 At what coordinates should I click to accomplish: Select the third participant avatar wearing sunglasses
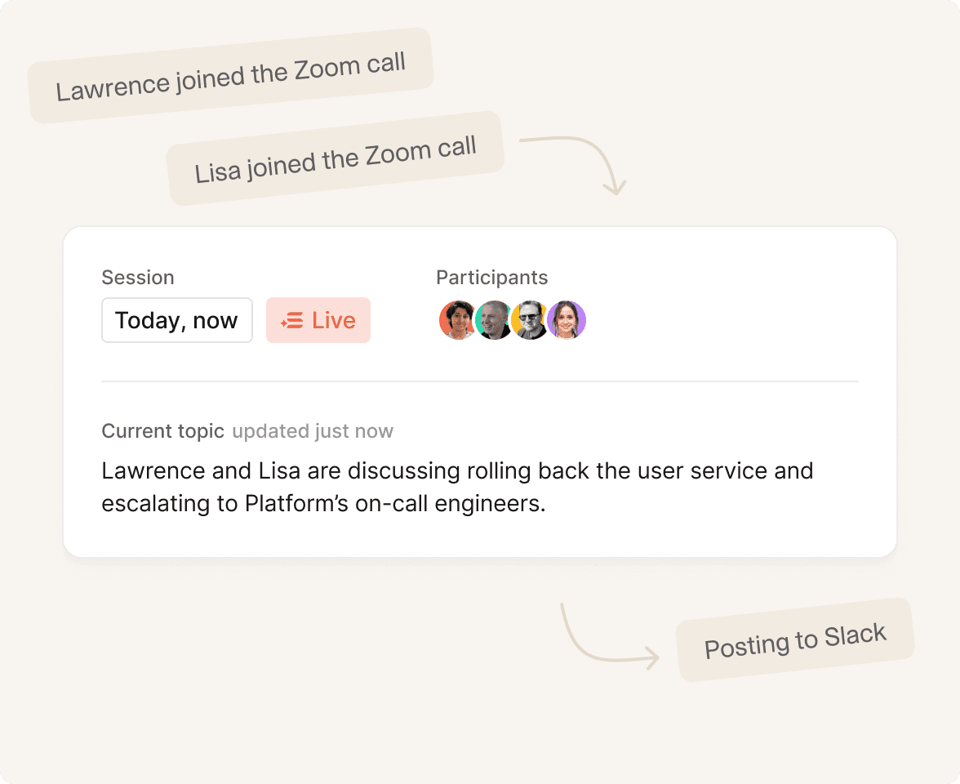tap(531, 320)
